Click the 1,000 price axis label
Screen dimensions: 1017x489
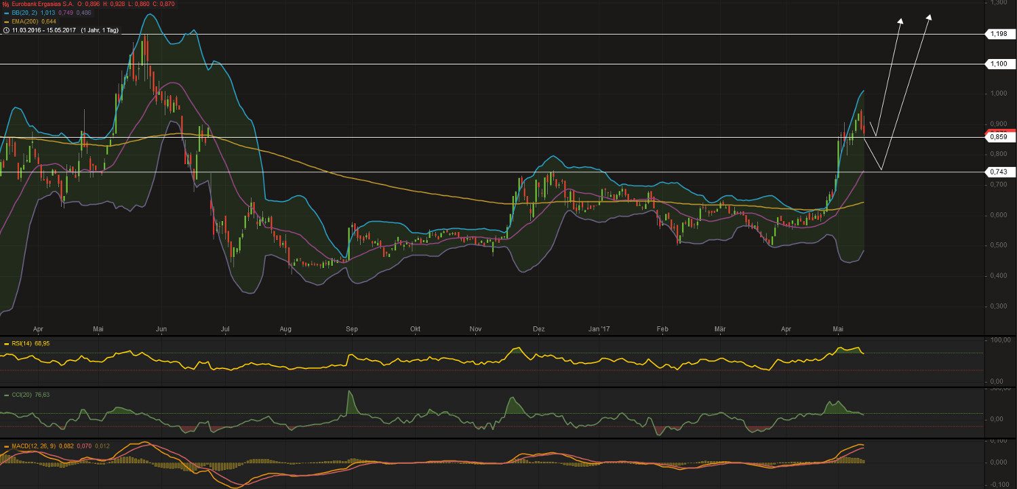point(998,94)
